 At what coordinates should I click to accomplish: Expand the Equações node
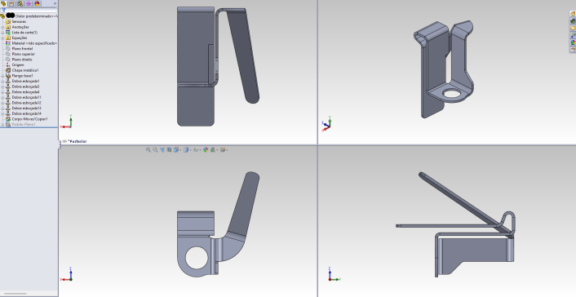coord(2,38)
